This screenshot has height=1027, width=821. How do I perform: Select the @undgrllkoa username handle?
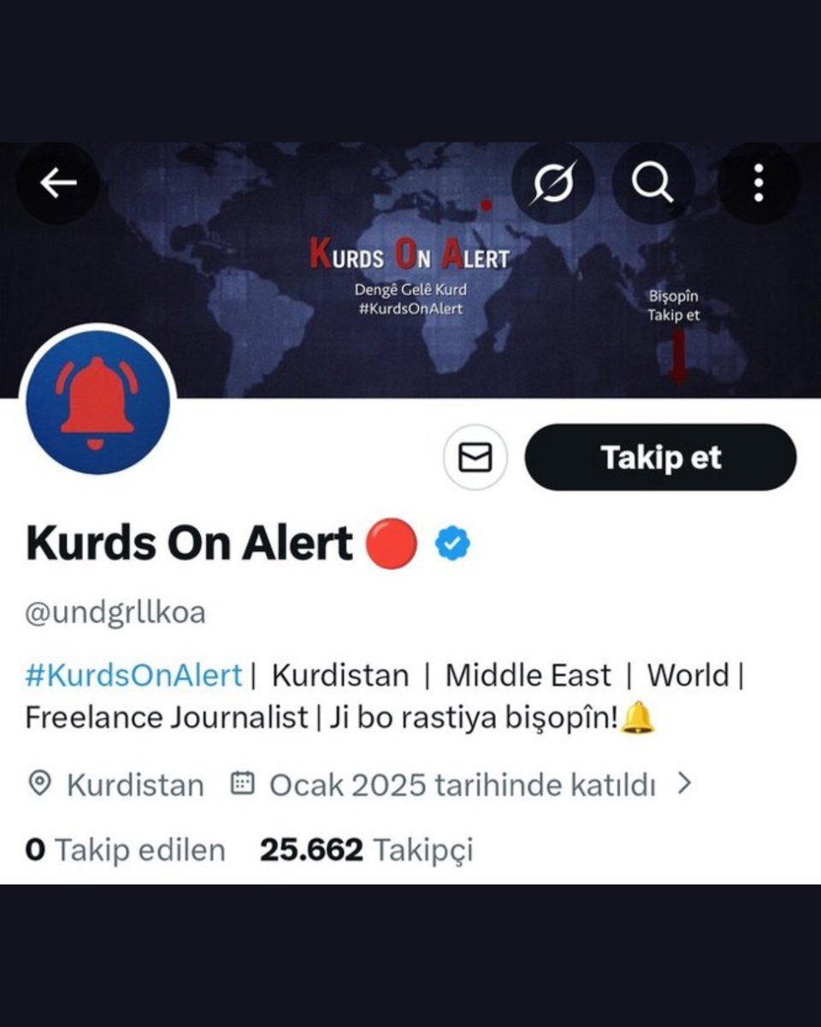click(115, 613)
